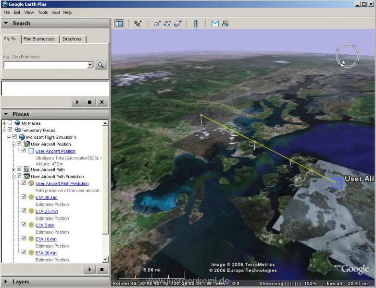Click the magnifier search button
Screen dimensions: 376x288
(100, 65)
